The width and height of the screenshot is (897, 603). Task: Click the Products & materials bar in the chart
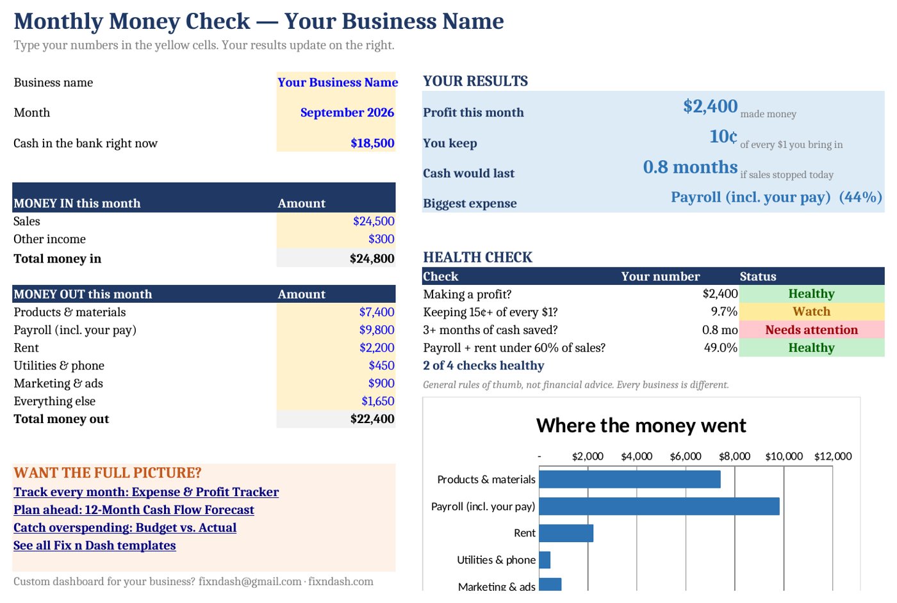click(x=630, y=479)
